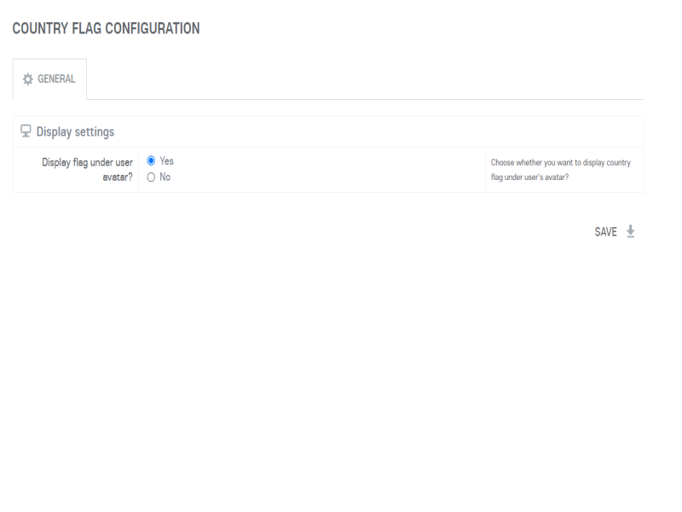Click the monitor icon beside Display settings
Viewport: 682px width, 512px height.
[x=26, y=131]
